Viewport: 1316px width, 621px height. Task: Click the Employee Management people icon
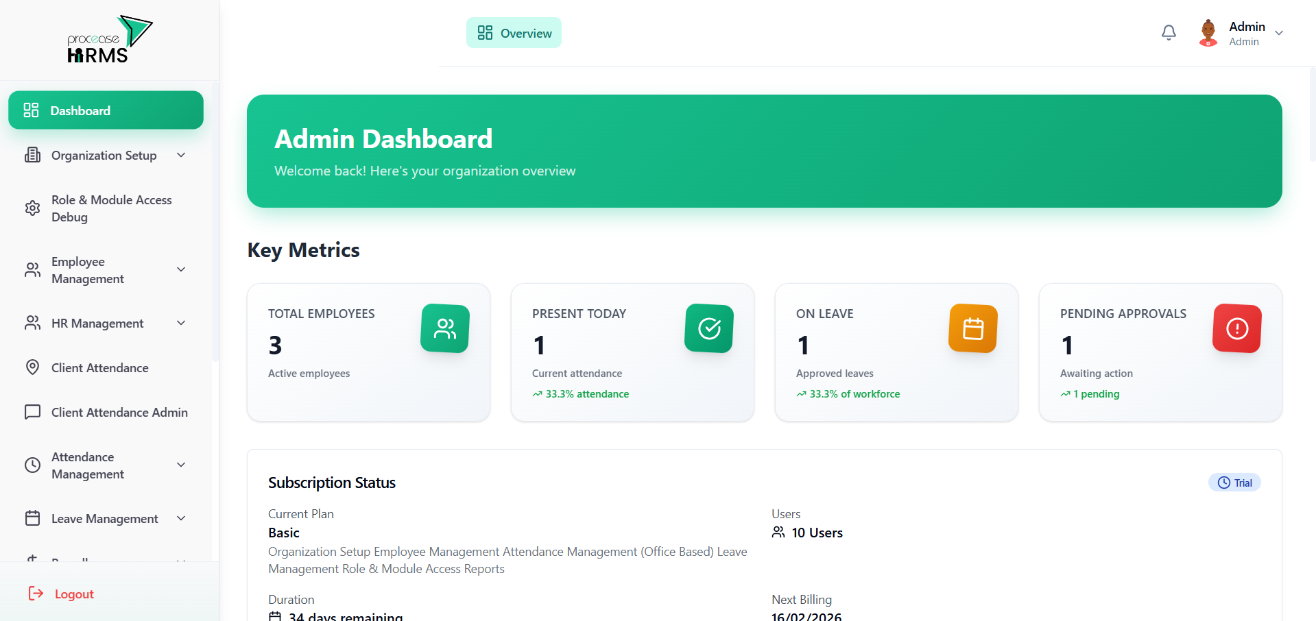[32, 270]
